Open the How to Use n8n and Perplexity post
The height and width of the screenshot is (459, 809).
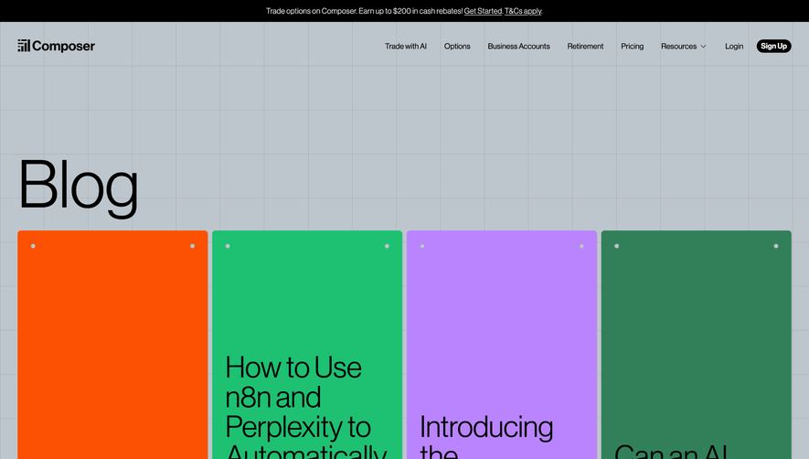tap(307, 345)
